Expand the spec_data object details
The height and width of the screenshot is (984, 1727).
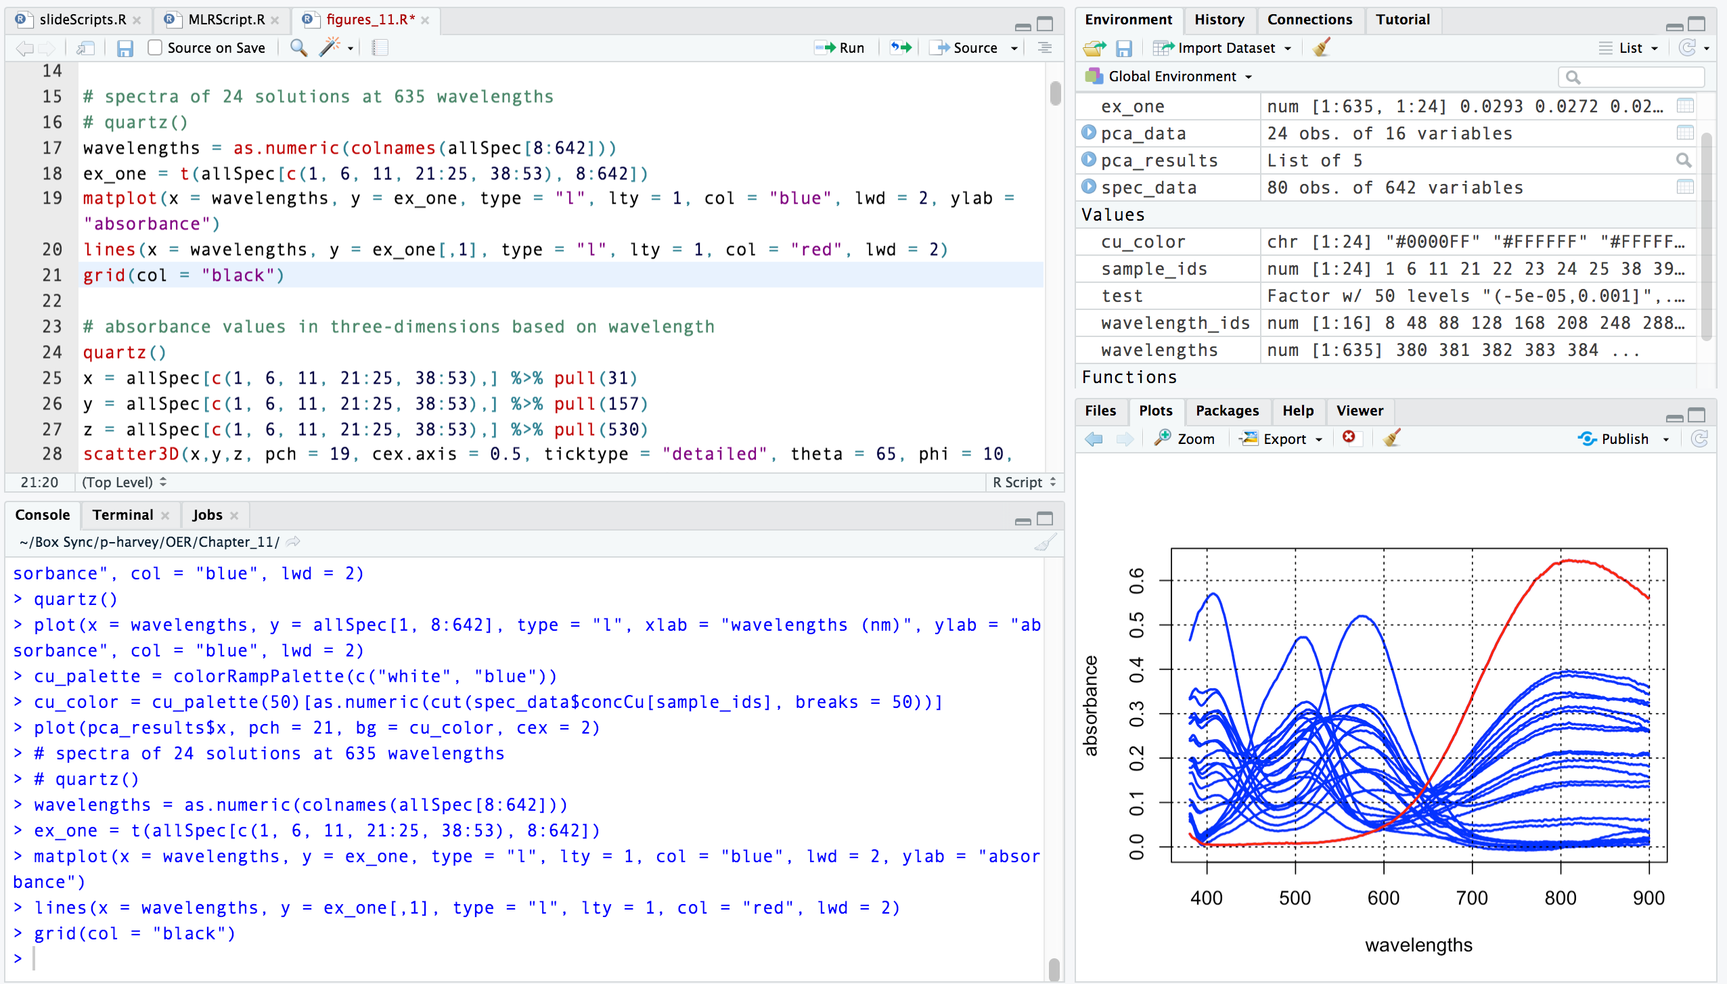(1089, 187)
